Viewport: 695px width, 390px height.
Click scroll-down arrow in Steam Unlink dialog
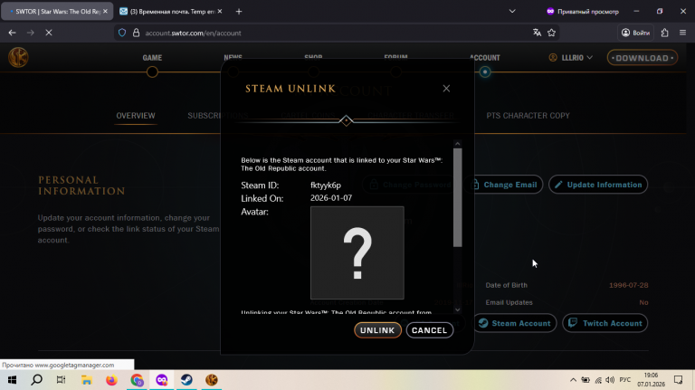pos(457,309)
